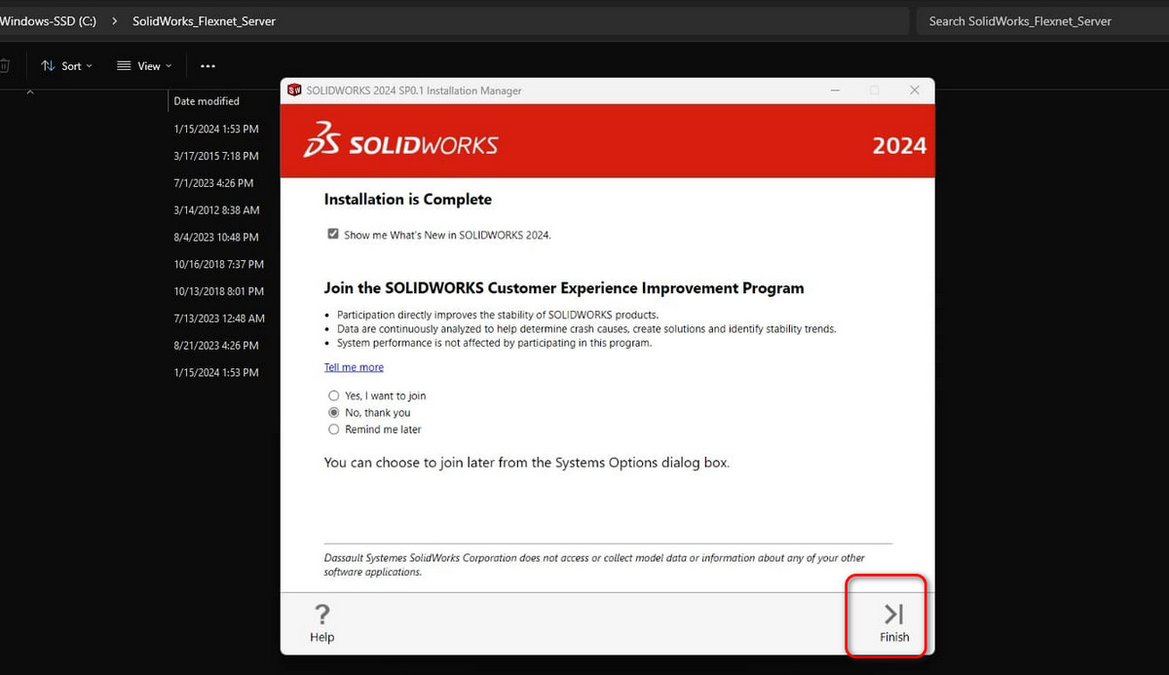
Task: Click the 'Installation is Complete' heading
Action: (408, 200)
